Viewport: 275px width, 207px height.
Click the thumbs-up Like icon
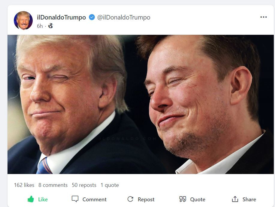point(31,199)
